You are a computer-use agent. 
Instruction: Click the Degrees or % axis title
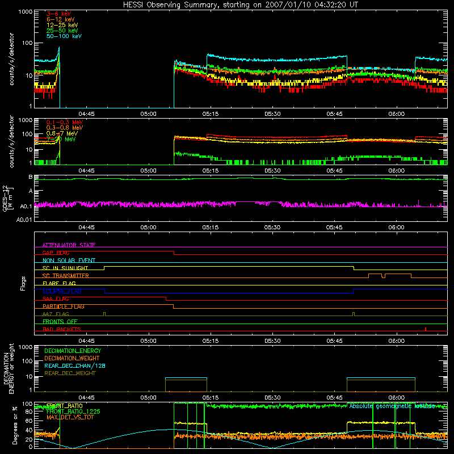point(15,425)
